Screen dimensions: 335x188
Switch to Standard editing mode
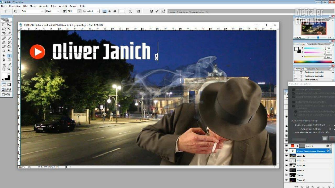4,85
